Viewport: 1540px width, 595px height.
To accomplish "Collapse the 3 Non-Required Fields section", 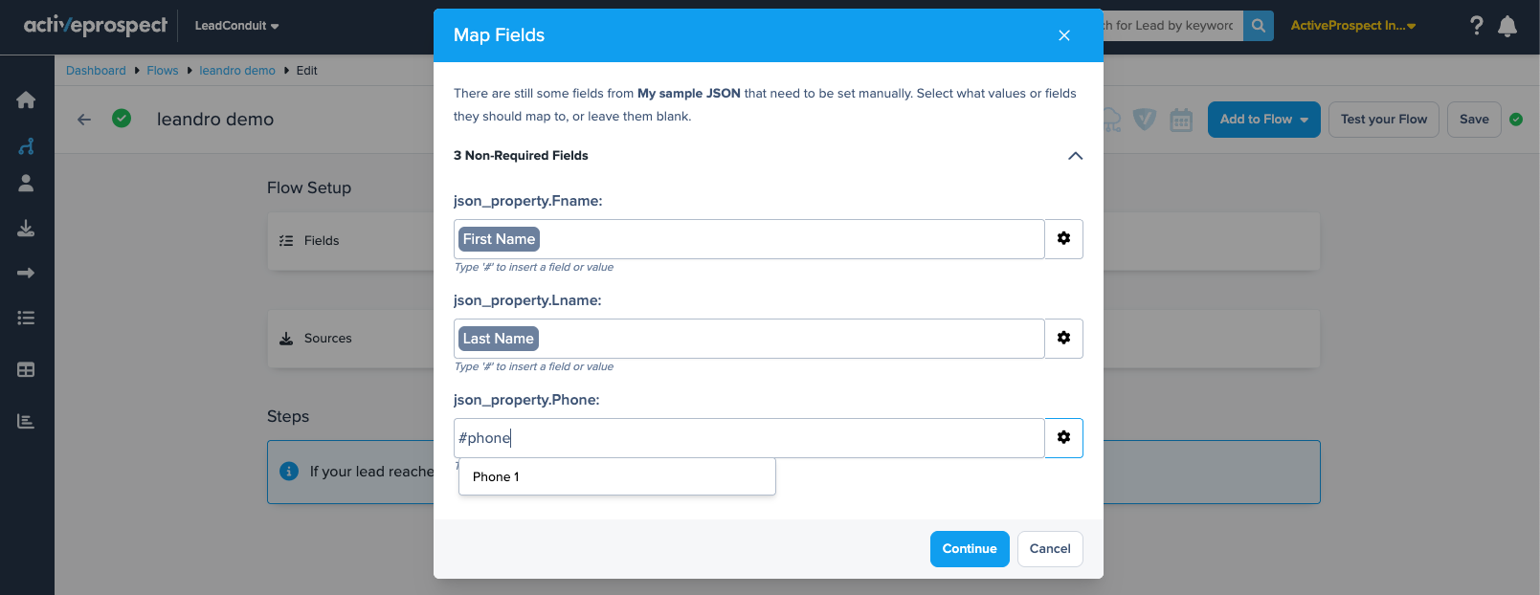I will 1075,156.
